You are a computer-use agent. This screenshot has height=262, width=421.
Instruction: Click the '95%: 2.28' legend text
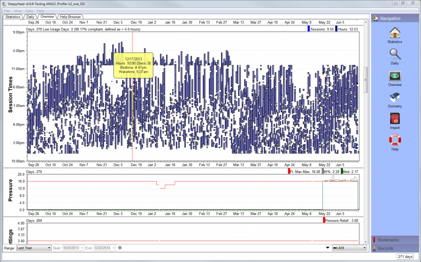332,172
